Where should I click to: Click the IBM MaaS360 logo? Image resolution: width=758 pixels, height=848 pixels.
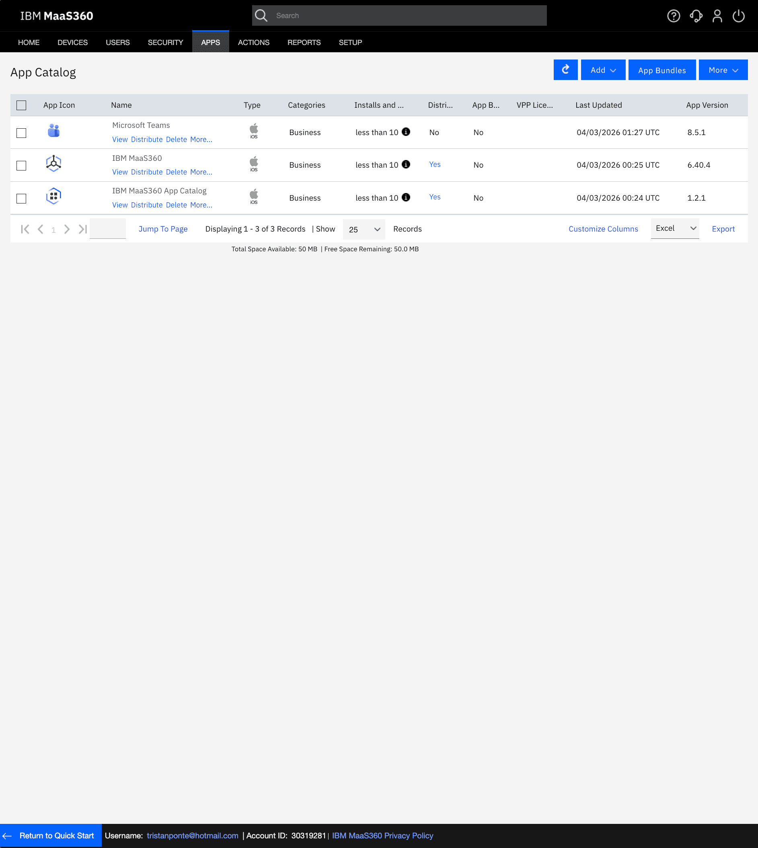tap(57, 16)
